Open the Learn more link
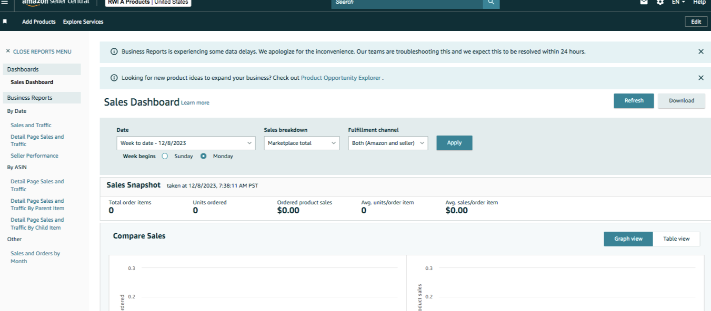Image resolution: width=711 pixels, height=311 pixels. tap(195, 103)
